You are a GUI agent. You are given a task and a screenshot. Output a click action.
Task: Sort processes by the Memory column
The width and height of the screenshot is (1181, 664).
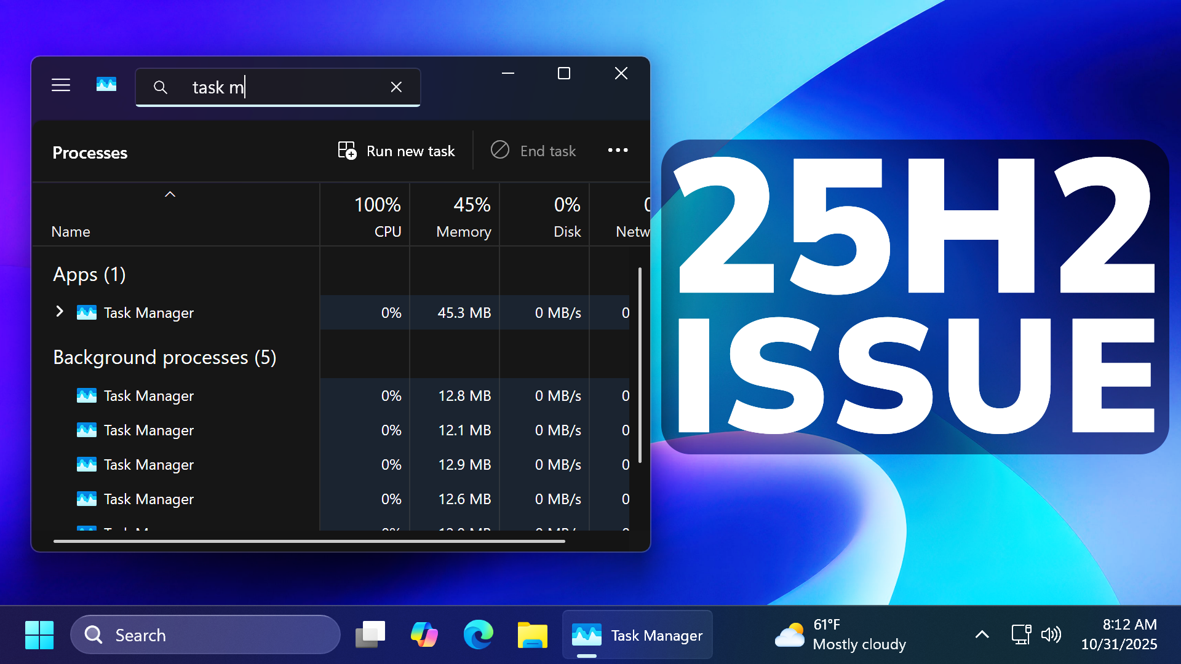463,215
